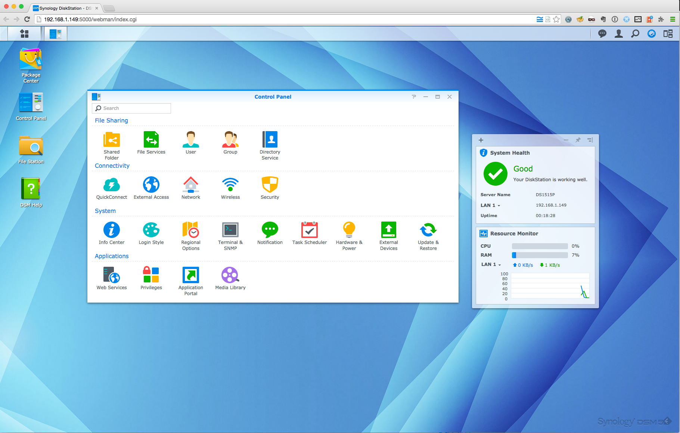Click the Control Panel search field
680x433 pixels.
(x=131, y=108)
